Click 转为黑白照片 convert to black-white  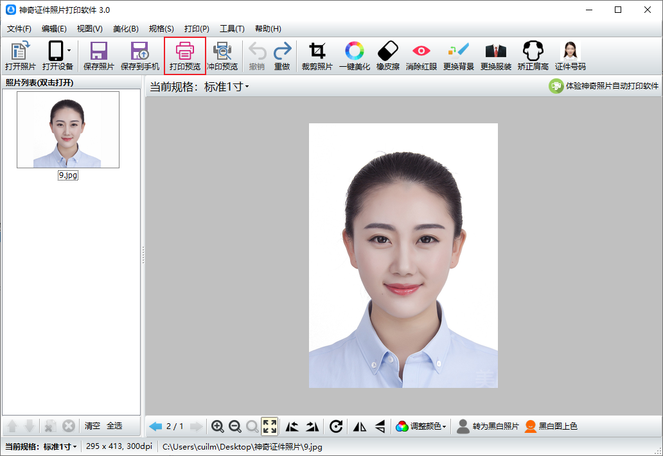click(x=488, y=426)
